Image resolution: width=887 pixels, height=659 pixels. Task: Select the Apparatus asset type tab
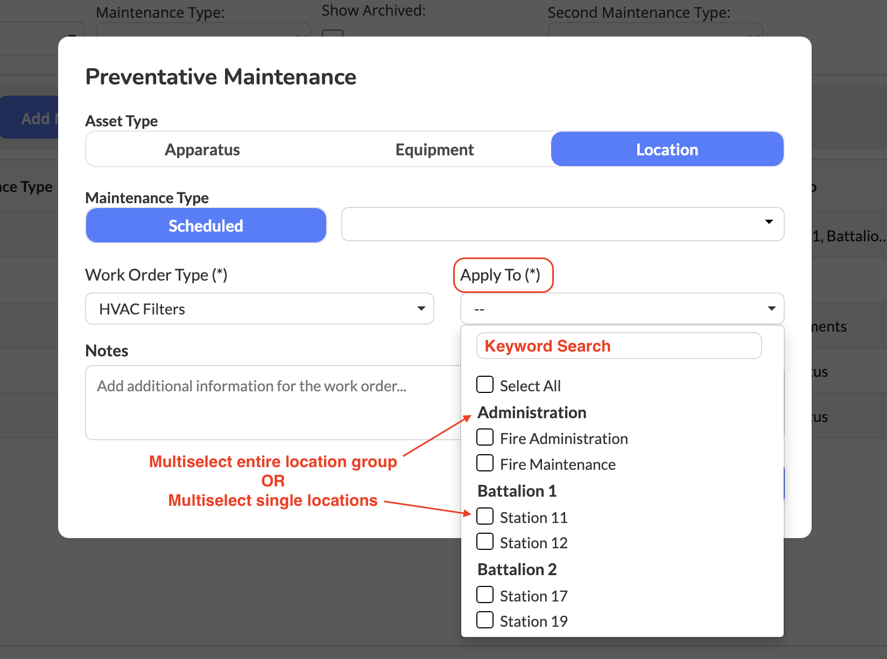point(202,149)
